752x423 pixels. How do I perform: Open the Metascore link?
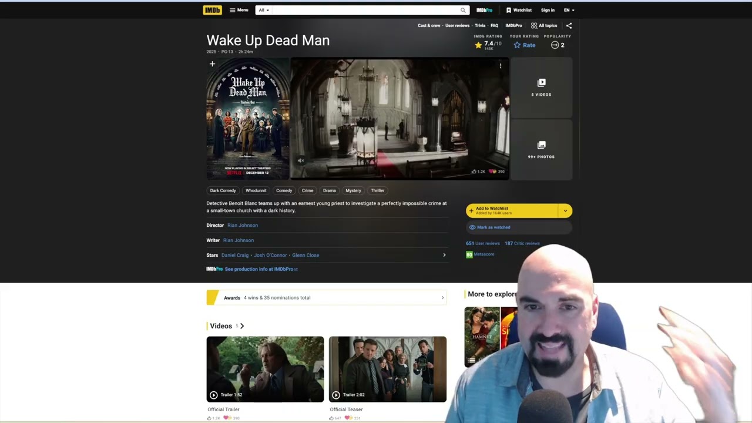pos(480,254)
